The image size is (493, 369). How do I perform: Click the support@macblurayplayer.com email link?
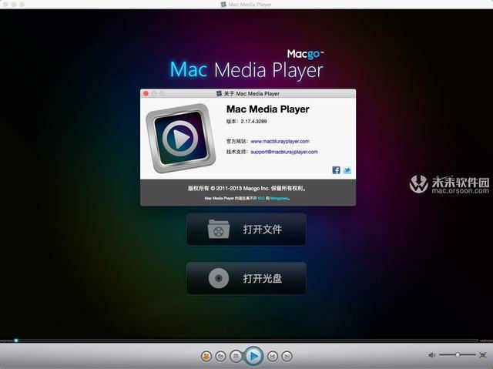click(x=284, y=152)
